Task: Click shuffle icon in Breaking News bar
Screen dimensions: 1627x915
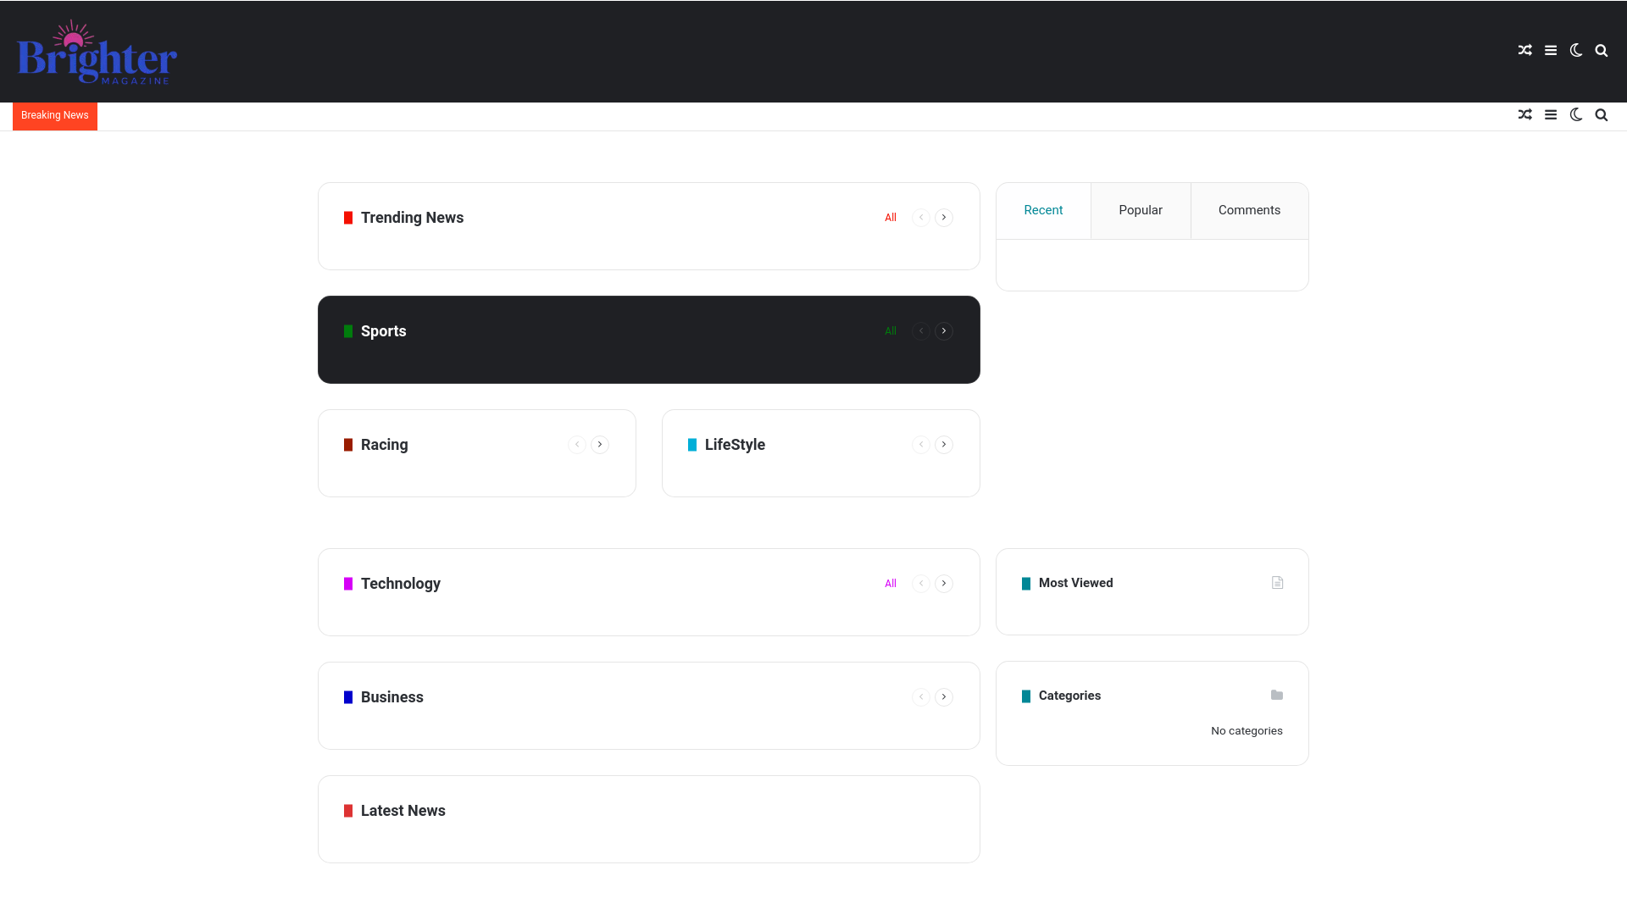Action: 1524,115
